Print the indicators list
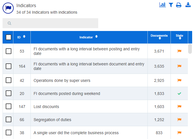Screen dimensions: 195x139 point(178,5)
